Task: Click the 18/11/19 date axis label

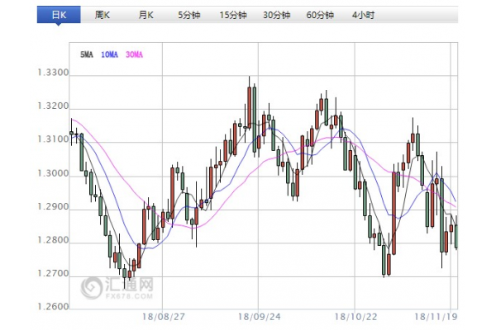Action: click(433, 316)
